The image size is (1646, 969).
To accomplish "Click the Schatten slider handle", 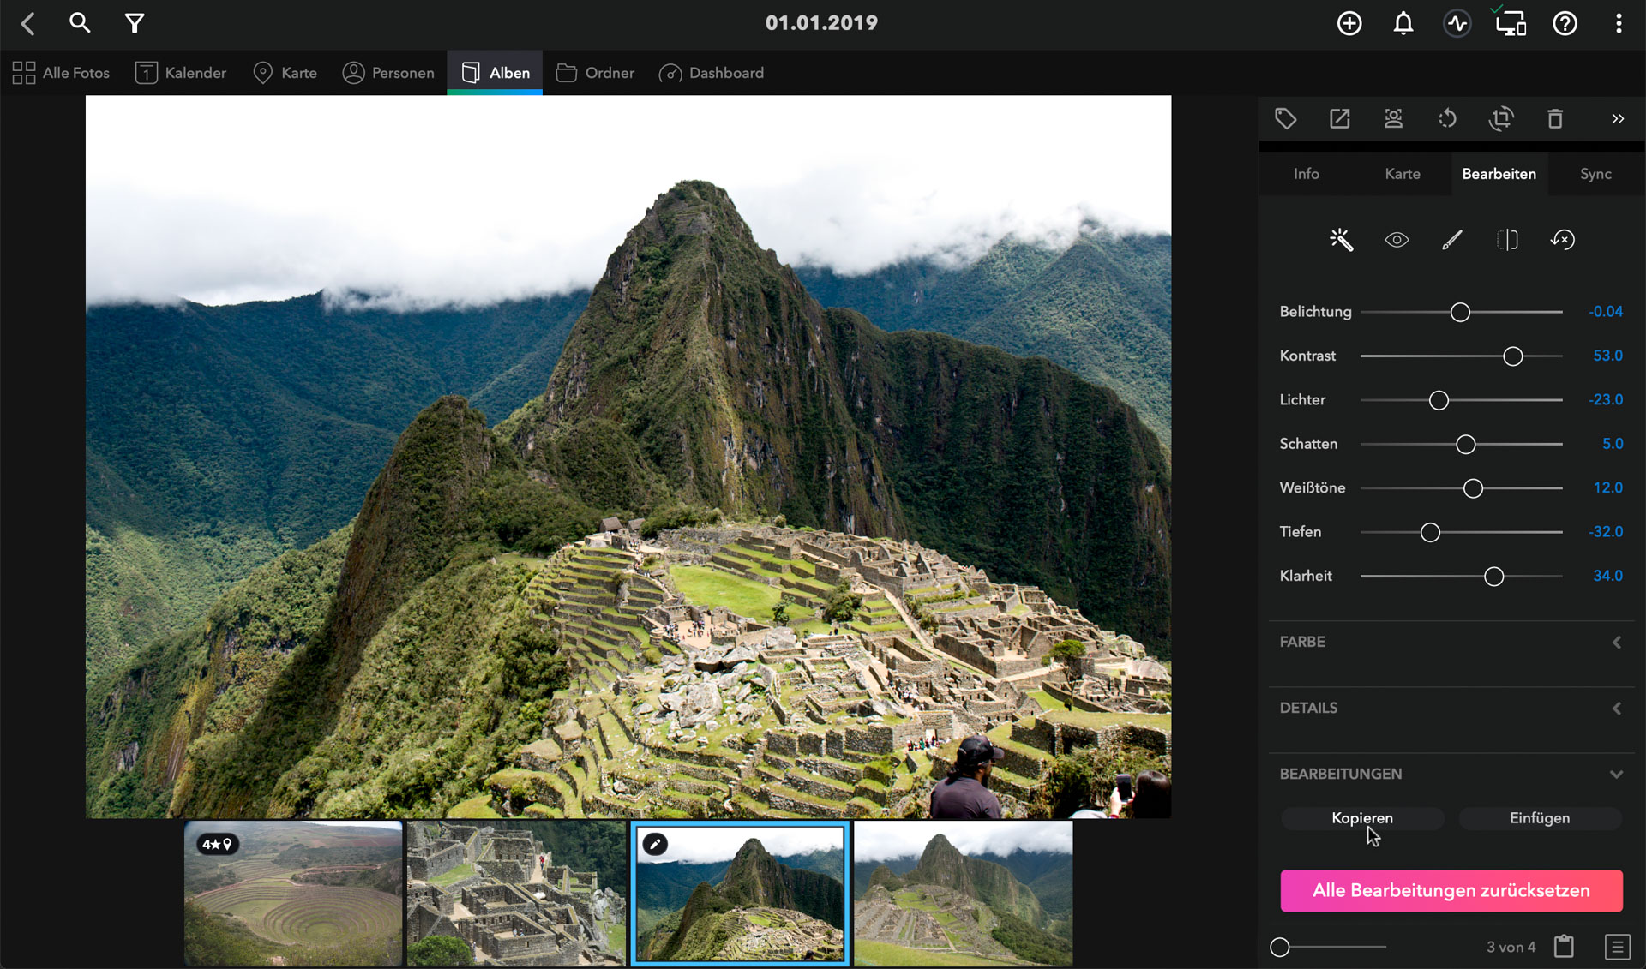I will 1466,445.
